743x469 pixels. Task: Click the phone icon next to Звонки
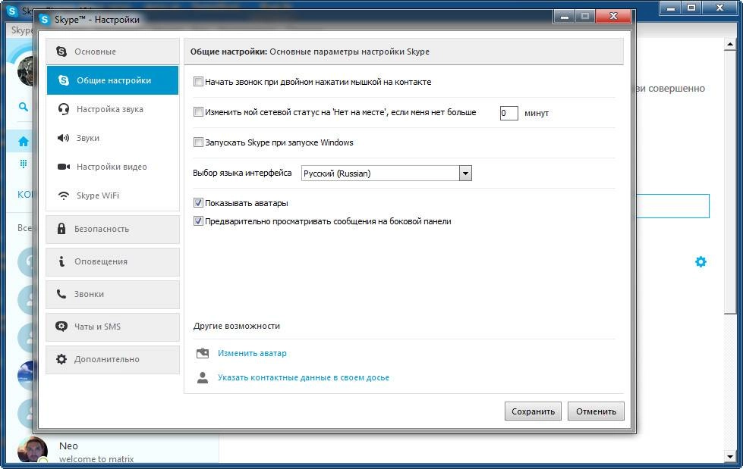61,294
